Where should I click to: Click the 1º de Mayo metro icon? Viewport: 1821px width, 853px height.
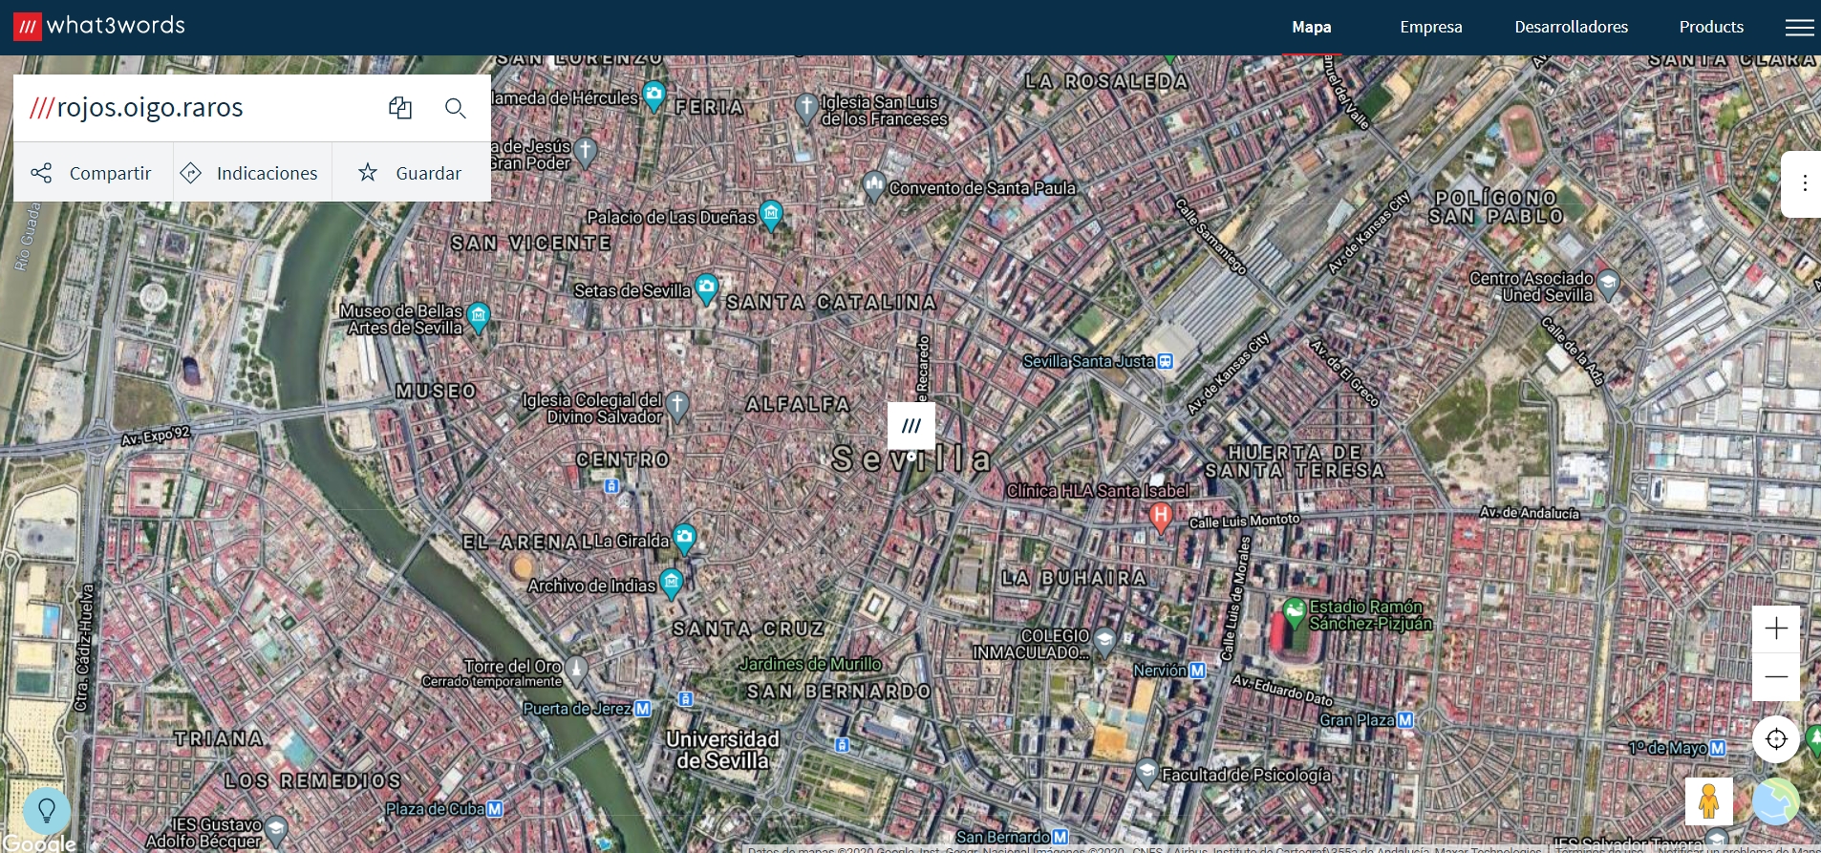click(1718, 748)
